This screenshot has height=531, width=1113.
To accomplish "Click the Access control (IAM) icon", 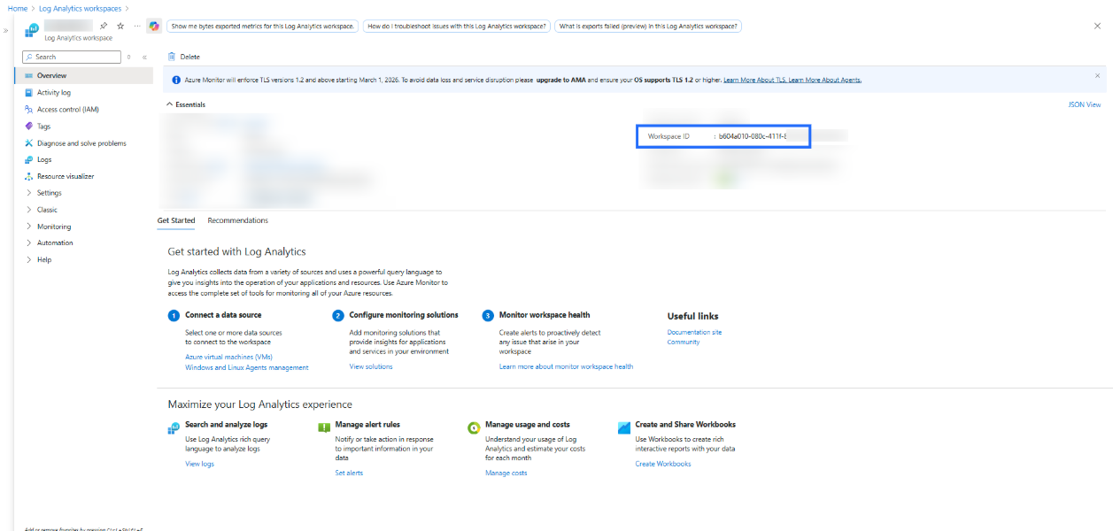I will (x=29, y=110).
